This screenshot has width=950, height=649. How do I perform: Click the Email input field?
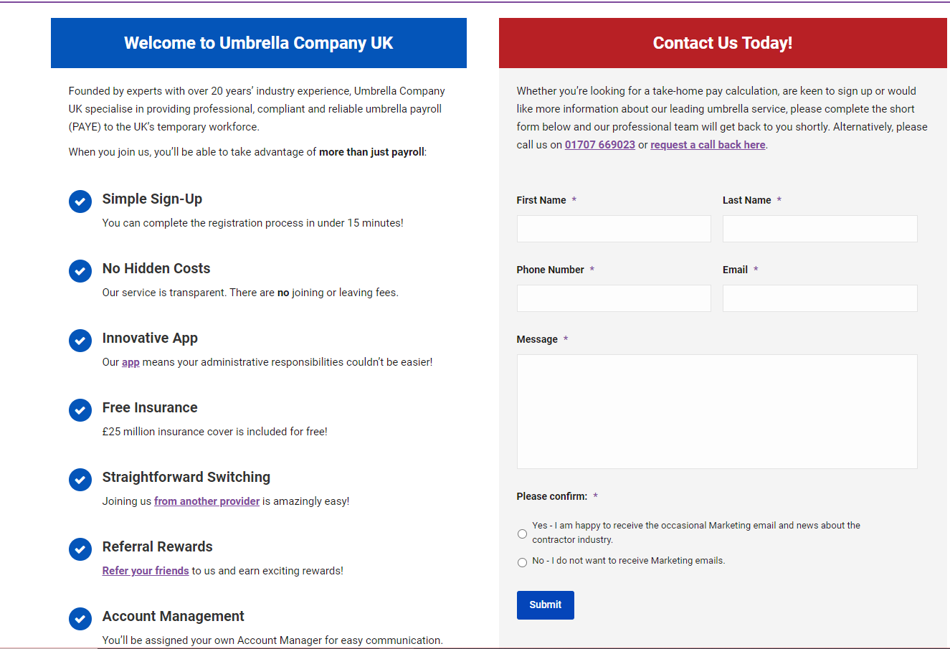pyautogui.click(x=820, y=298)
